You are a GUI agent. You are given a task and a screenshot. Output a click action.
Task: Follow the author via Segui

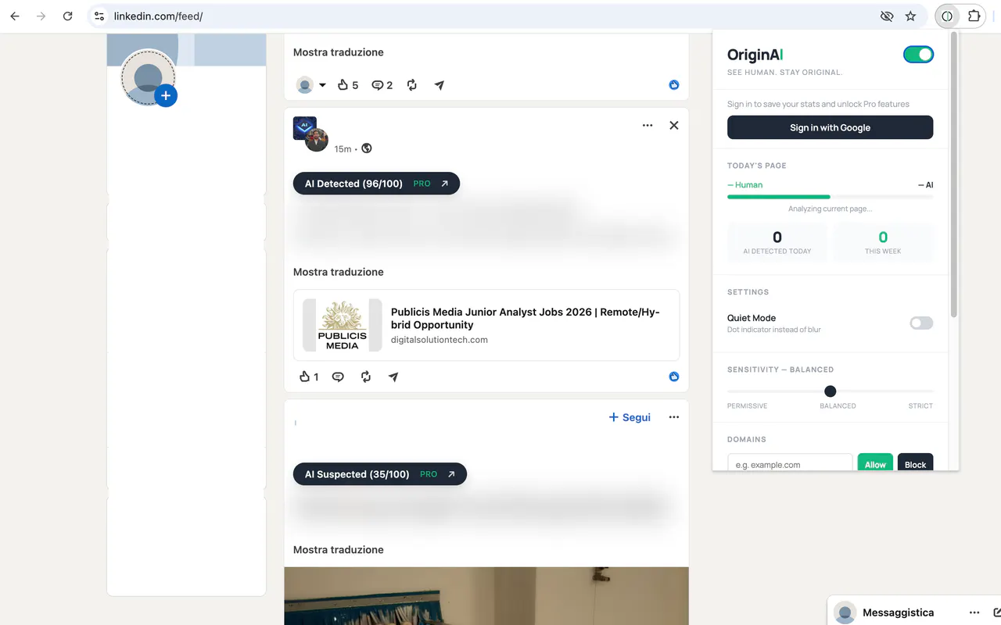630,417
